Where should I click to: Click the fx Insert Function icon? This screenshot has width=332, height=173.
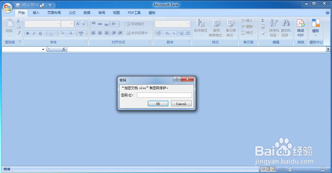[64, 49]
